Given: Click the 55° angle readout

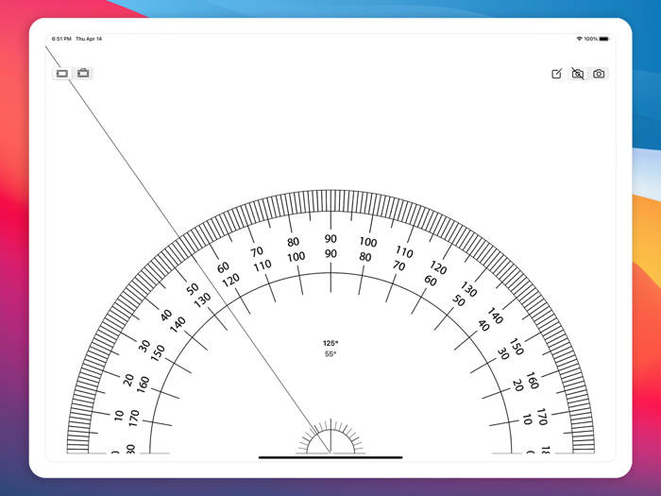Looking at the screenshot, I should [330, 354].
